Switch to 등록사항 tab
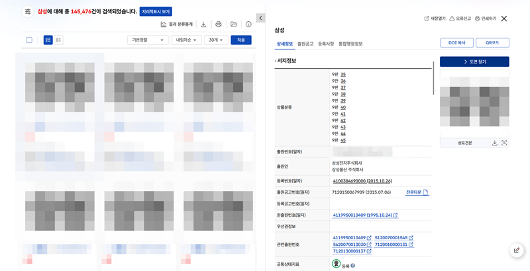 point(326,44)
